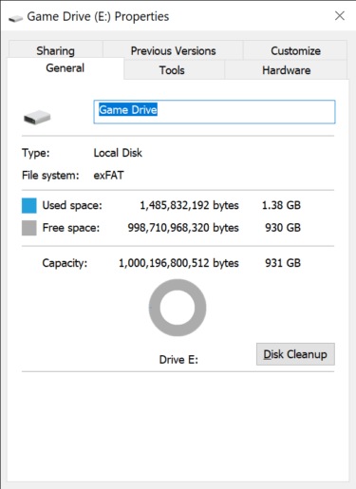The width and height of the screenshot is (356, 489).
Task: Click the gray Free space swatch
Action: [x=29, y=228]
